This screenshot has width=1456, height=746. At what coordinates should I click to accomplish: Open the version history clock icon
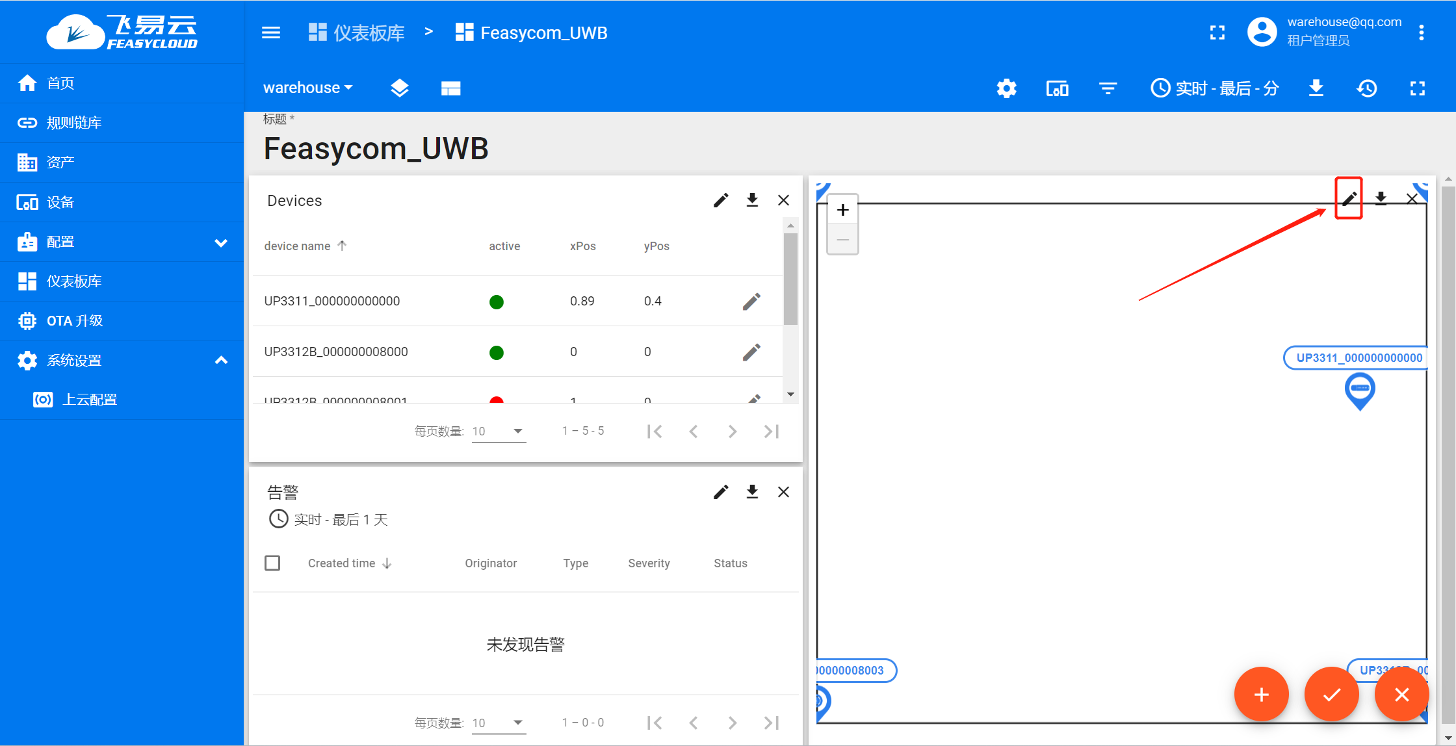tap(1366, 88)
